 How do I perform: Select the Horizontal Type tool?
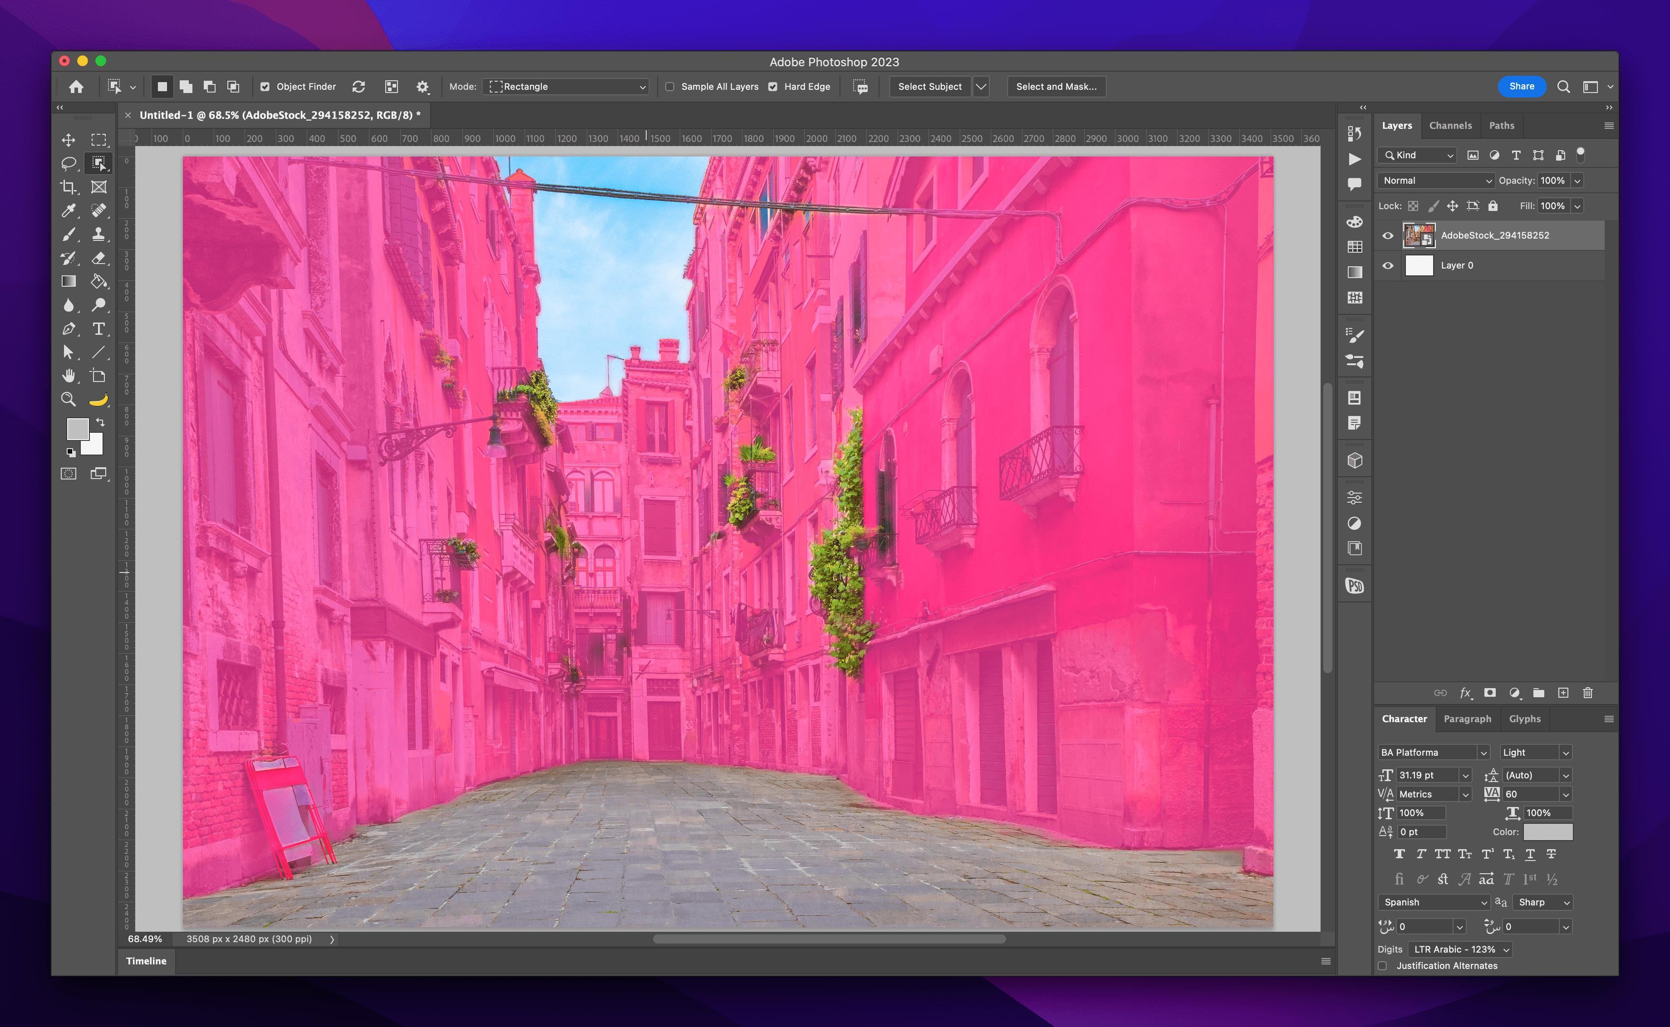pyautogui.click(x=99, y=329)
